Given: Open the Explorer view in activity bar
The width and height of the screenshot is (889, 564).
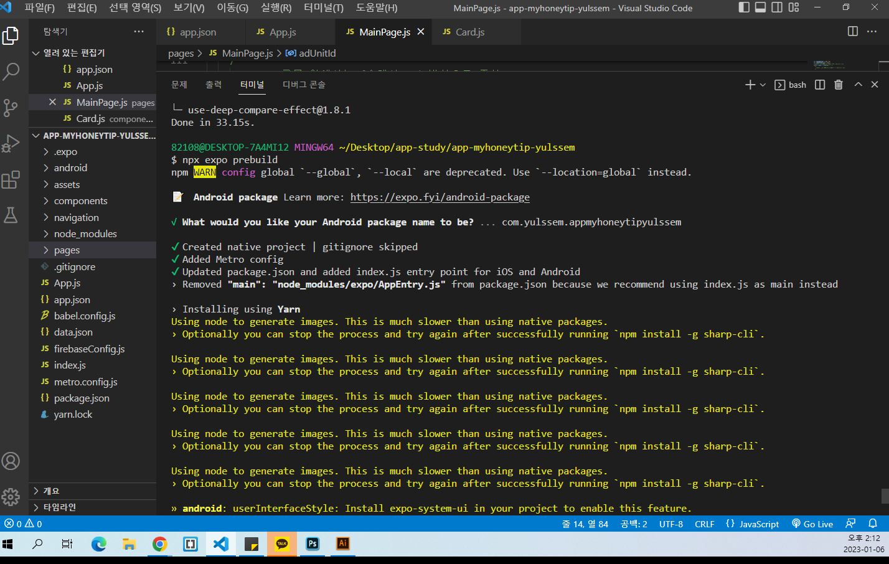Looking at the screenshot, I should [11, 35].
